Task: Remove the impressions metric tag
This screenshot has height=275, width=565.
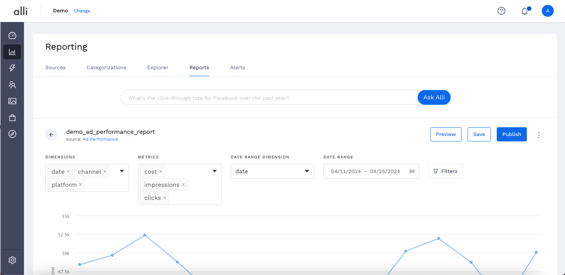Action: [x=183, y=185]
